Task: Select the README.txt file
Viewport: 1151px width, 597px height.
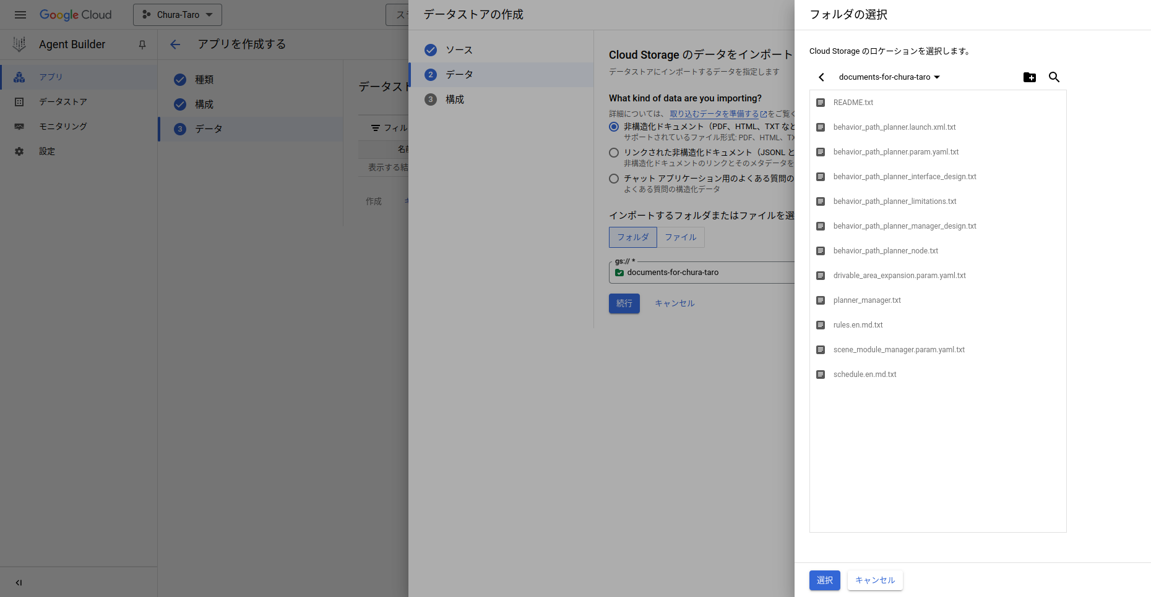Action: coord(938,103)
